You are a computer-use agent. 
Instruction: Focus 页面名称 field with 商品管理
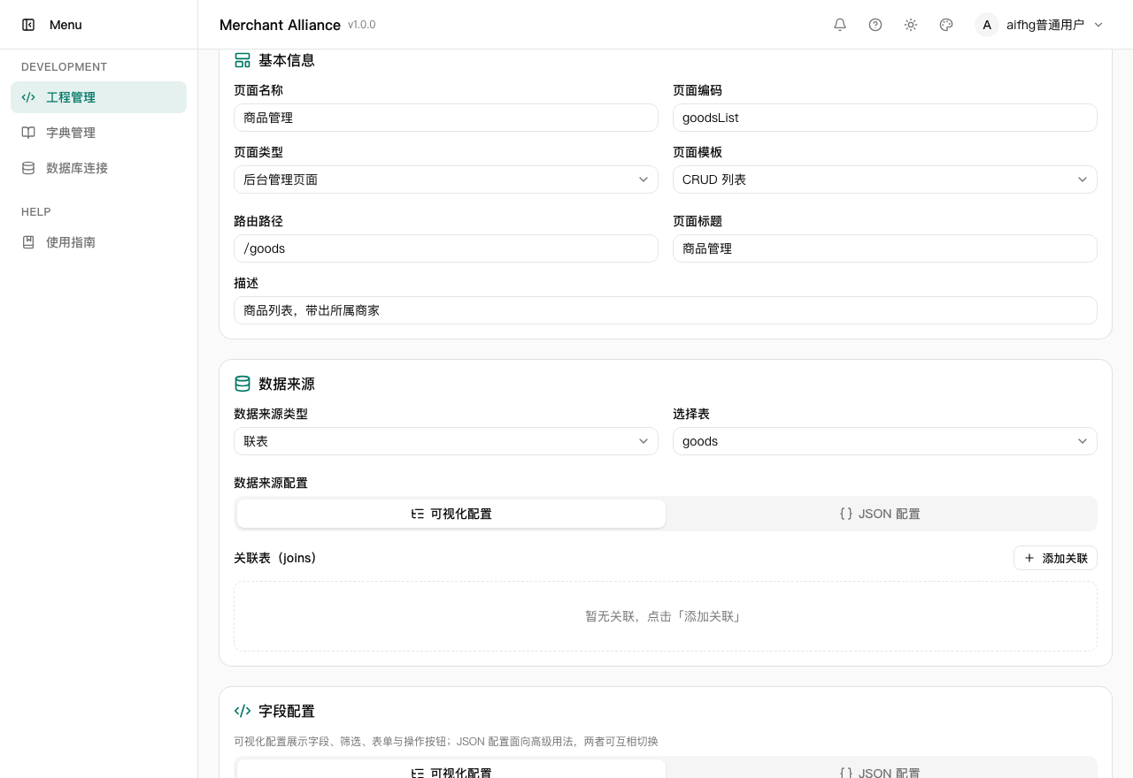[446, 118]
